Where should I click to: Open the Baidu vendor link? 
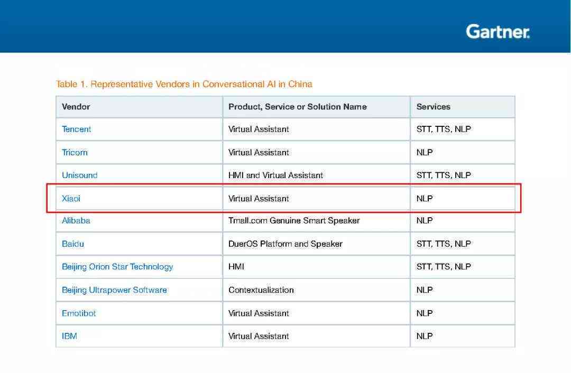pos(73,244)
